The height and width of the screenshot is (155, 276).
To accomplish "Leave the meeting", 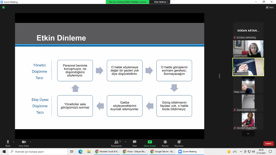I will click(x=268, y=143).
